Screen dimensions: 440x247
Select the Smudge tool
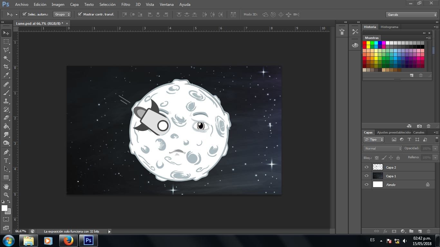[6, 134]
